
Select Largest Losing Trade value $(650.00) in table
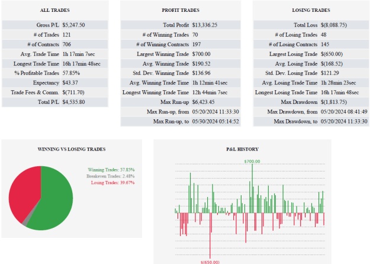[332, 54]
